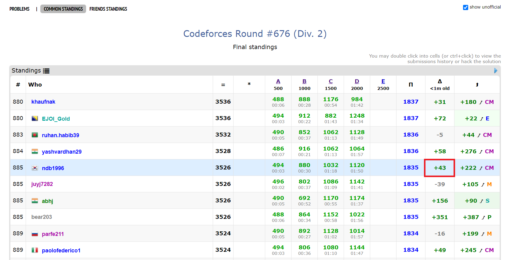Image resolution: width=514 pixels, height=260 pixels.
Task: Click the = total score column header
Action: pos(223,85)
